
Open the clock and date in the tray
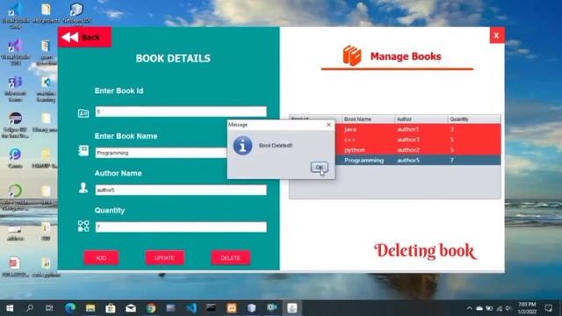tap(527, 308)
